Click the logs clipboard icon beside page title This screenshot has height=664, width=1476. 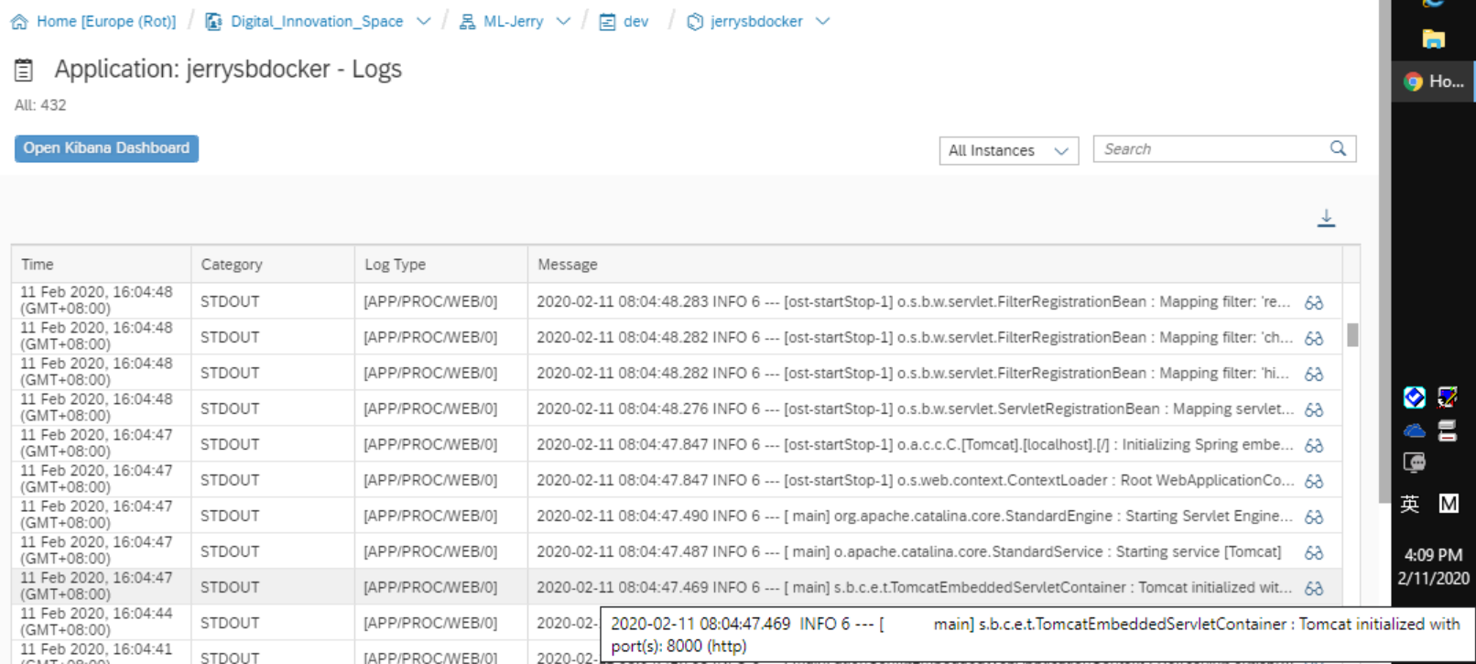[x=24, y=70]
